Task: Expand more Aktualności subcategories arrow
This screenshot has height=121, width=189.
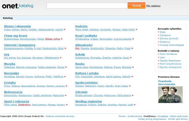Action: point(132,48)
